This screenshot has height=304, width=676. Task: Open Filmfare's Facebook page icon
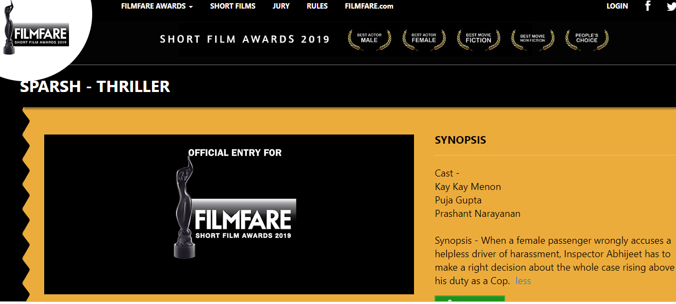click(x=648, y=6)
